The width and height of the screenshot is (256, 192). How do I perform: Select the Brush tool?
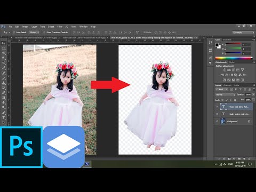[4, 78]
